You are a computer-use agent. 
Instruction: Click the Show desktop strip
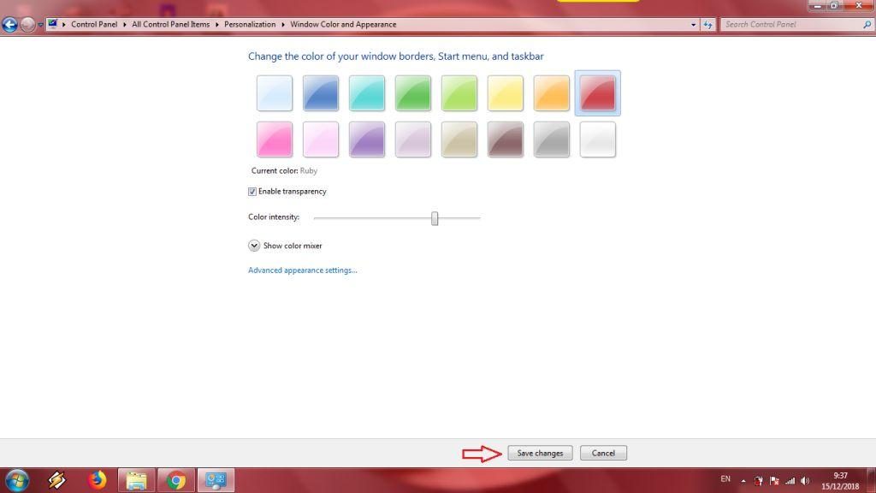(872, 481)
